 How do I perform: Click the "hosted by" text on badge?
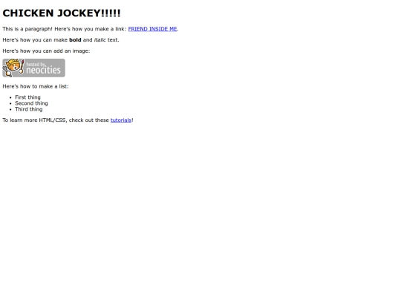pos(36,64)
